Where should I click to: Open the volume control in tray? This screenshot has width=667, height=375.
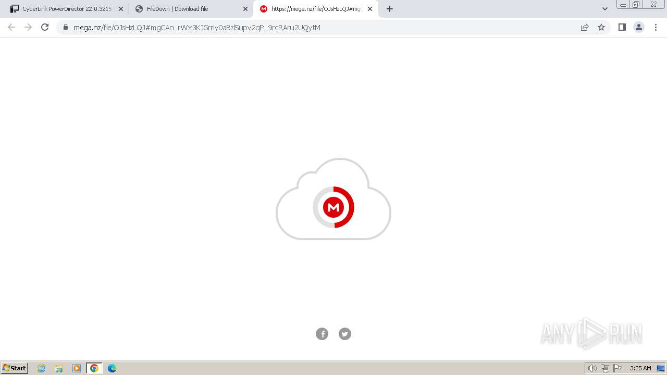click(x=592, y=368)
